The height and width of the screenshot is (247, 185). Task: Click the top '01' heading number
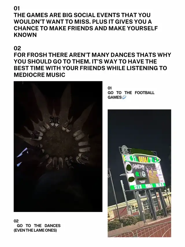pos(17,8)
